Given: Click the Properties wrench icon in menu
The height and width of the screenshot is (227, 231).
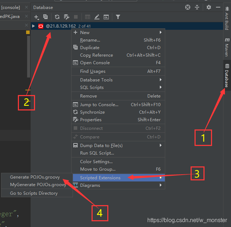Looking at the screenshot, I should (x=75, y=119).
